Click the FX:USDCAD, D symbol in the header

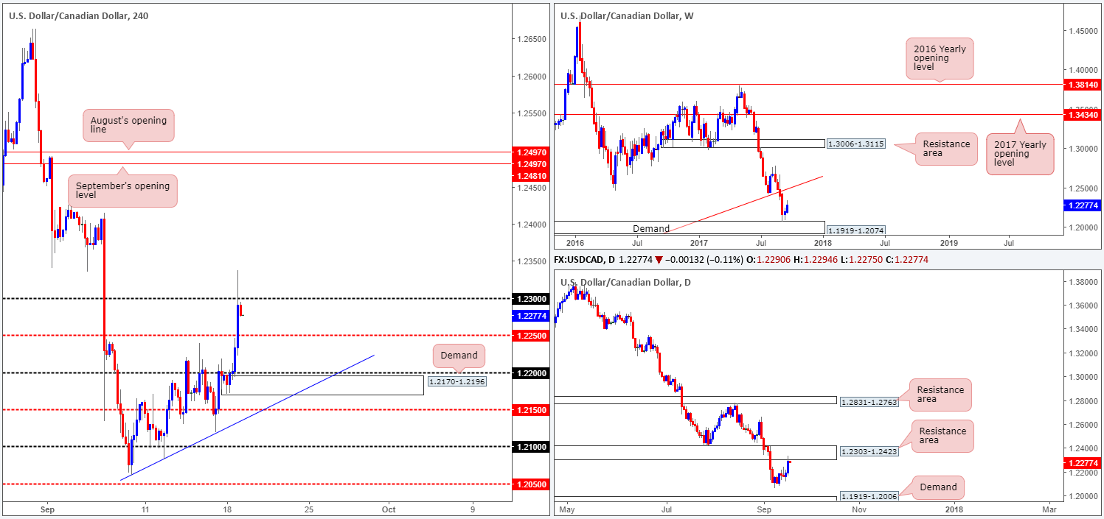tap(586, 261)
